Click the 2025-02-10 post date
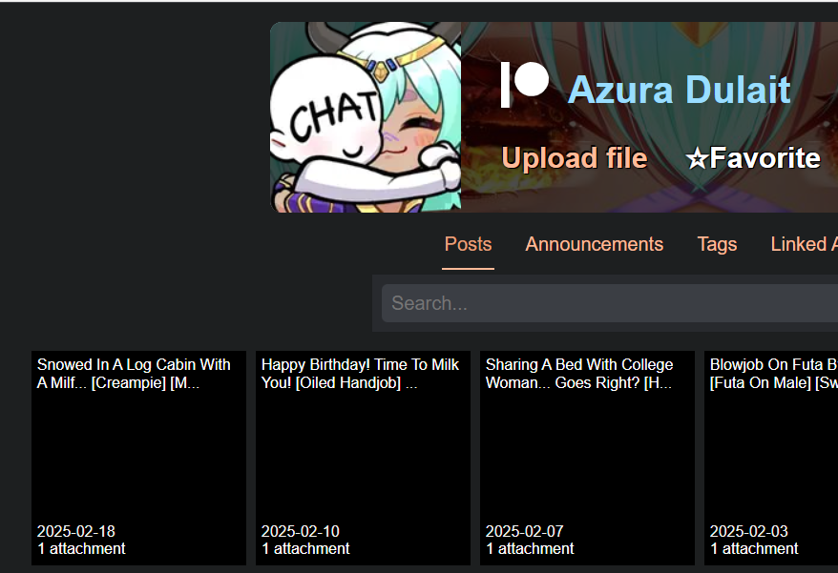 [301, 531]
